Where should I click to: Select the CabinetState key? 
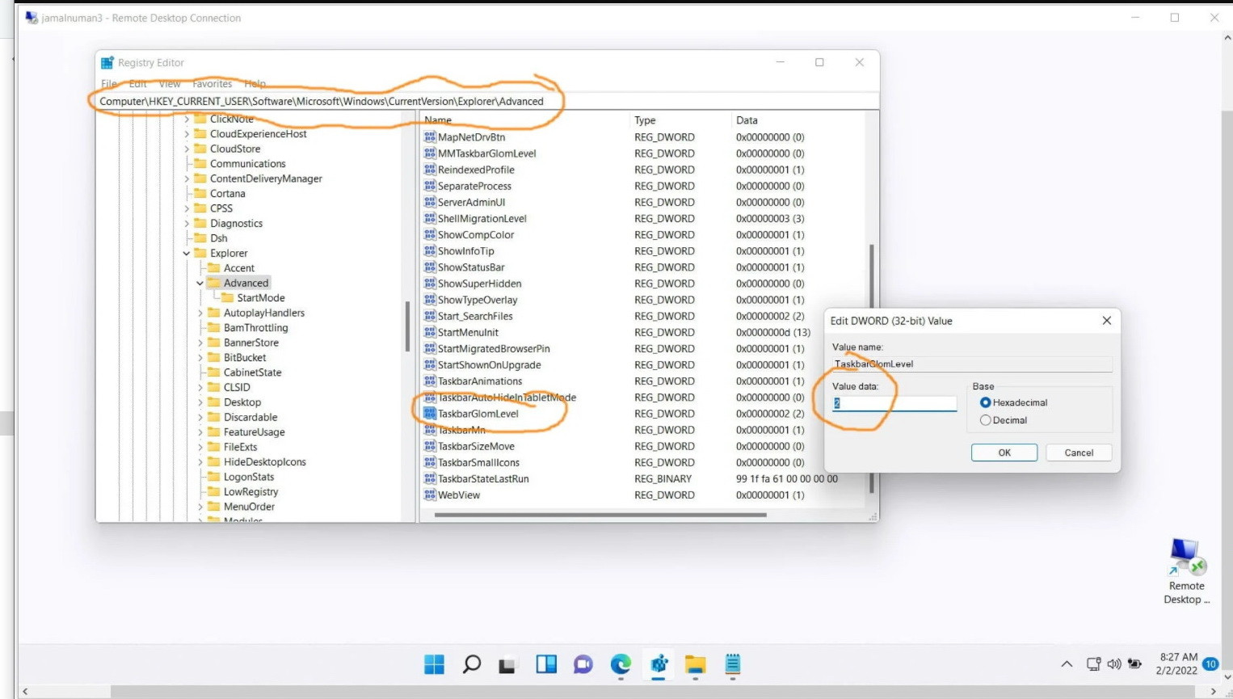click(x=252, y=373)
